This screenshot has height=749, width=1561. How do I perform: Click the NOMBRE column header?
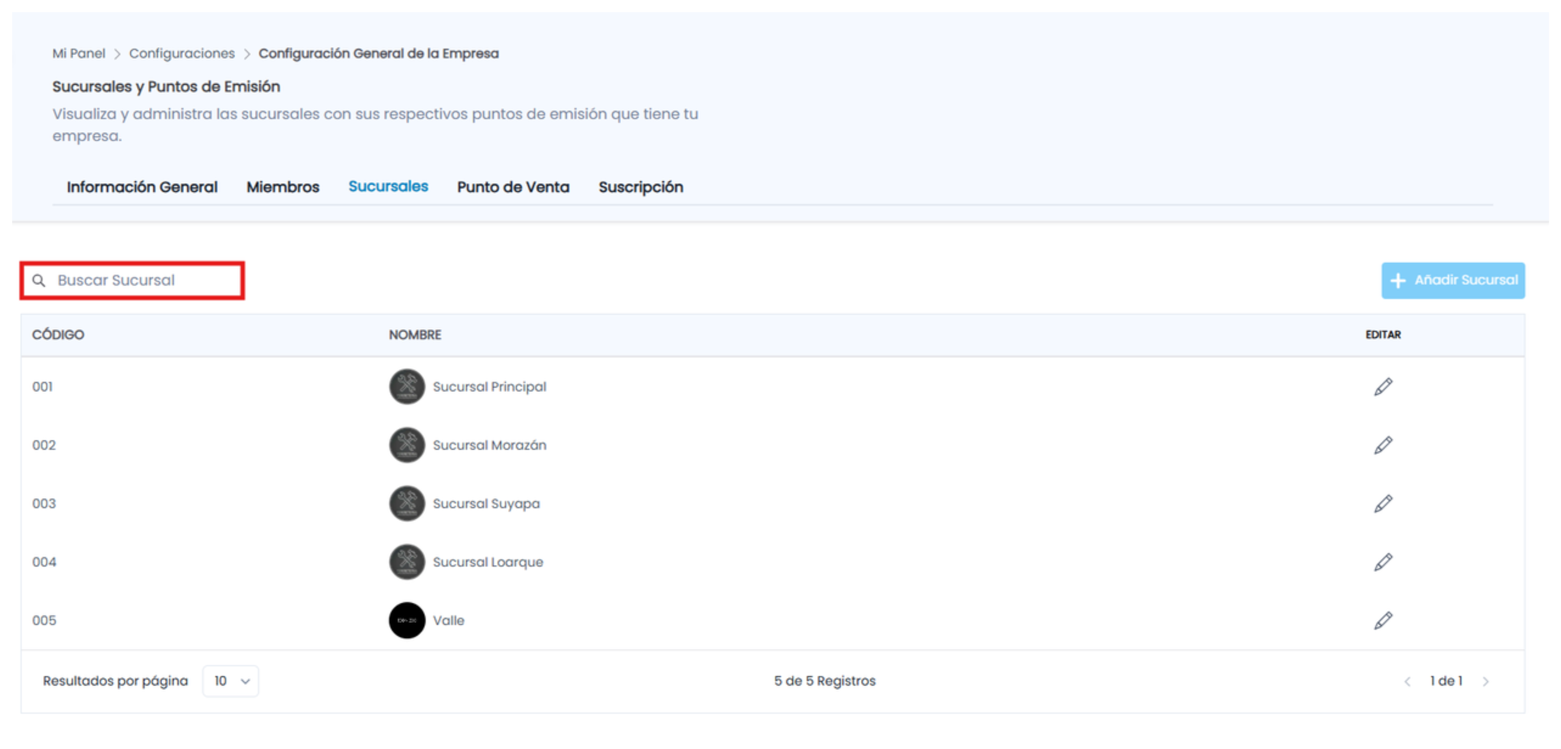(415, 334)
